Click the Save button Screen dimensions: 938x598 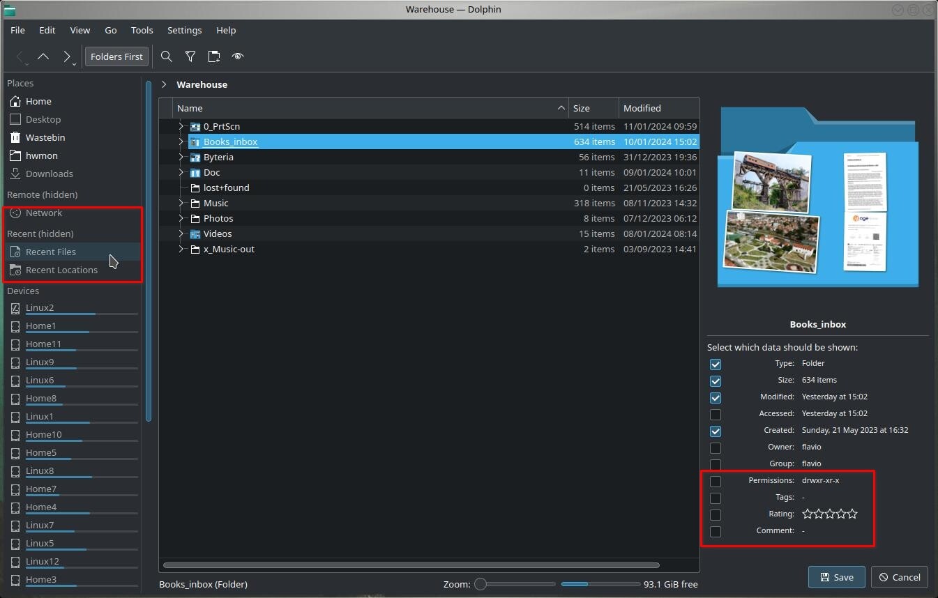coord(836,577)
